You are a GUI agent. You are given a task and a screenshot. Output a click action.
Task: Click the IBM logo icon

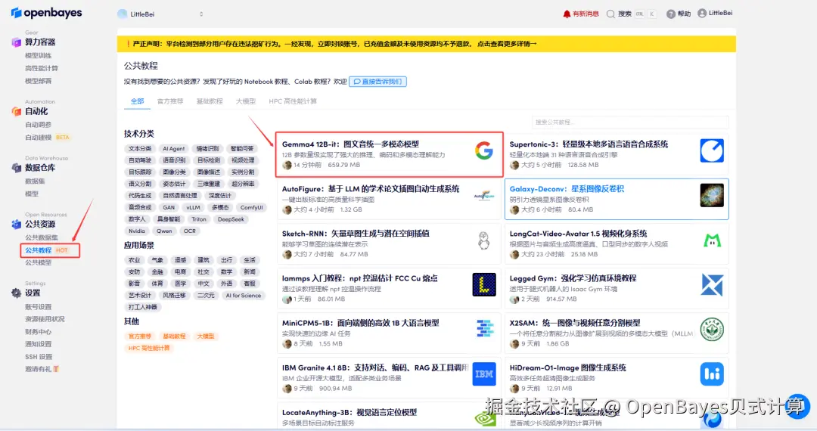point(484,374)
